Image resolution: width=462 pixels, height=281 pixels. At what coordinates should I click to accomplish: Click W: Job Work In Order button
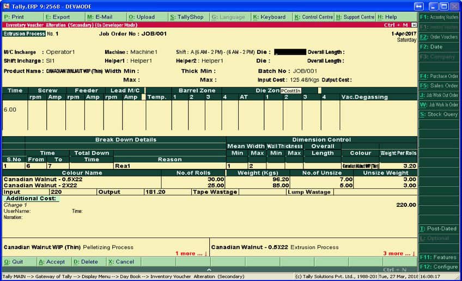click(439, 105)
